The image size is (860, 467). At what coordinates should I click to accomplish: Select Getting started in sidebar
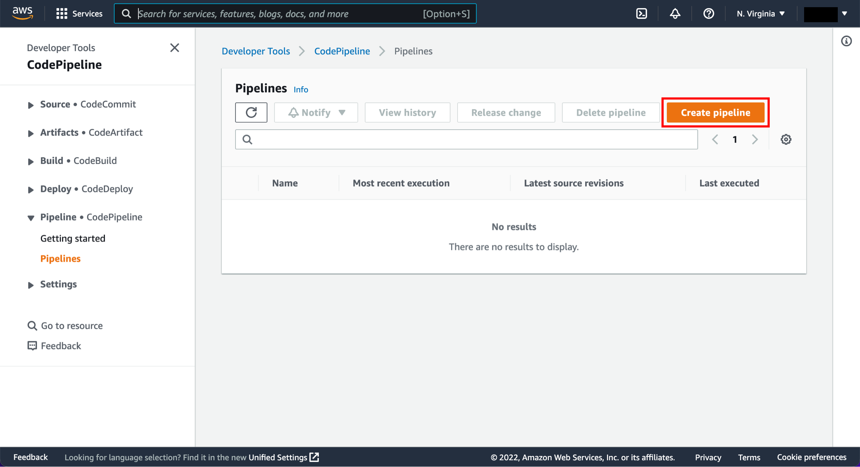point(73,238)
